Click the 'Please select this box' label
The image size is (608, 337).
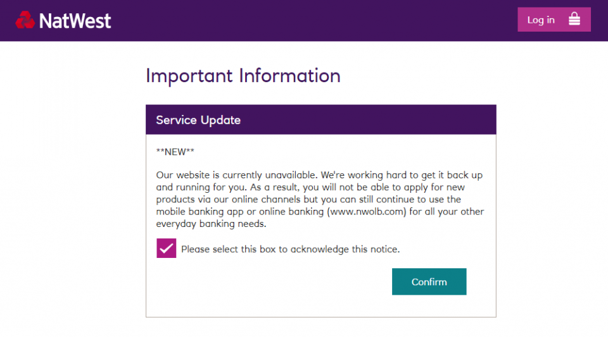coord(290,249)
